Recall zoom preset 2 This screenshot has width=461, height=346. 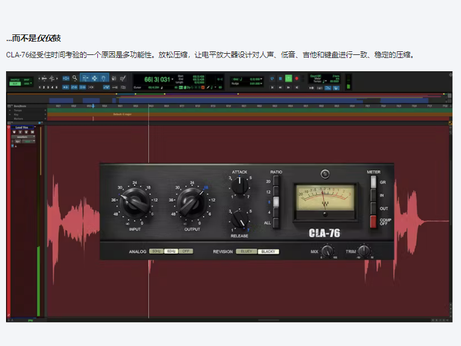coord(44,87)
